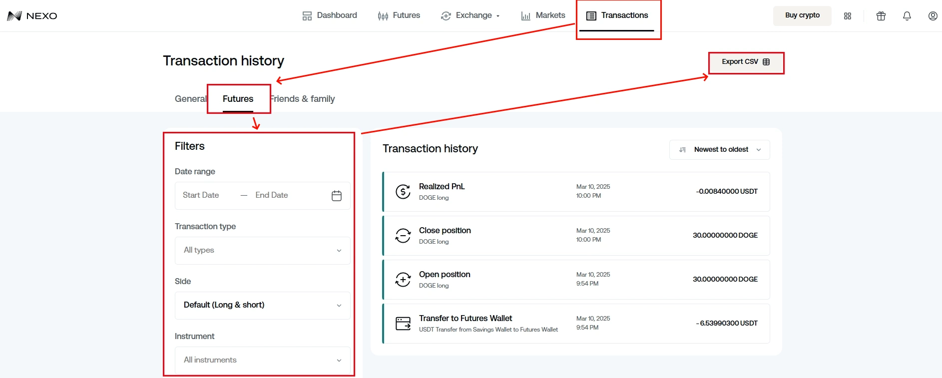The image size is (942, 378).
Task: Click the calendar icon in Date range
Action: (337, 196)
